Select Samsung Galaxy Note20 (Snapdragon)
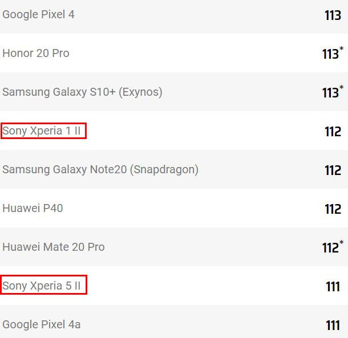The width and height of the screenshot is (348, 338). (x=100, y=170)
